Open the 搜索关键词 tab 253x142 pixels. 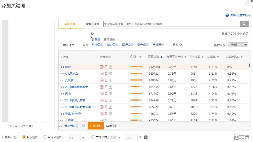[92, 24]
